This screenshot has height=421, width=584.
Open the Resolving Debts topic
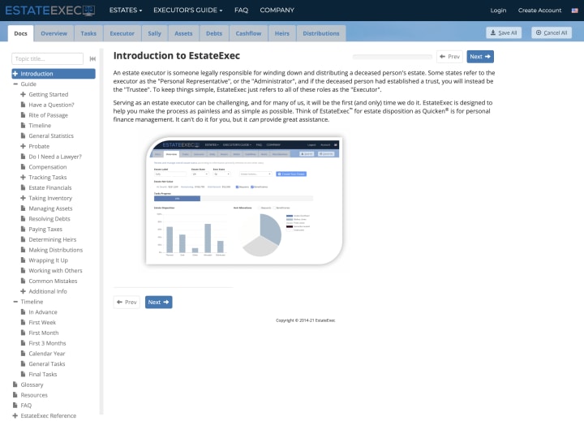tap(49, 219)
